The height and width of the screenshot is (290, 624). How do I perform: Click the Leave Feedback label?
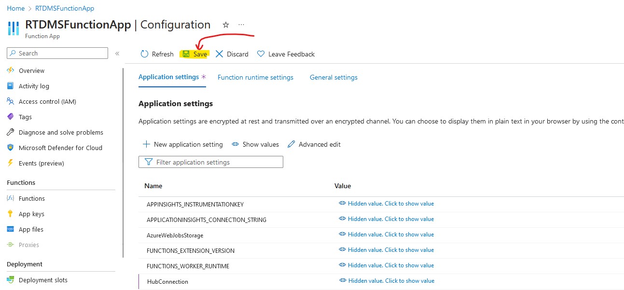point(291,54)
